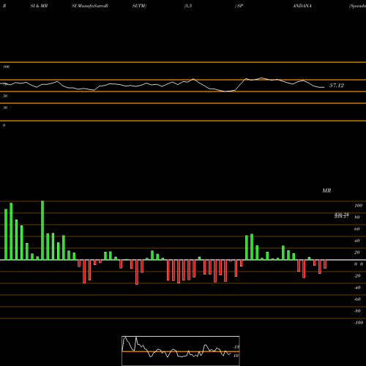Click the MR axis label -40
The width and height of the screenshot is (366, 366).
click(x=357, y=288)
